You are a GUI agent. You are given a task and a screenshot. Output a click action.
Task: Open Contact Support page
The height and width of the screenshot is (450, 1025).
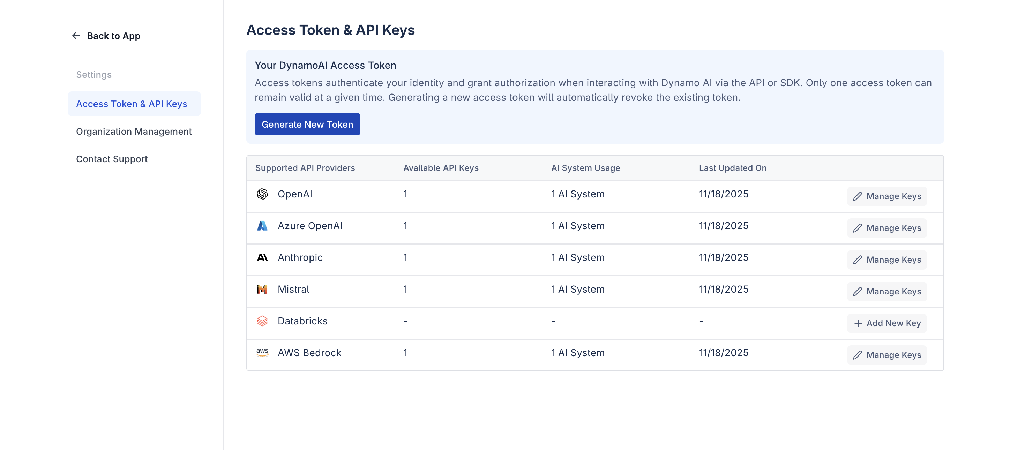click(x=112, y=159)
